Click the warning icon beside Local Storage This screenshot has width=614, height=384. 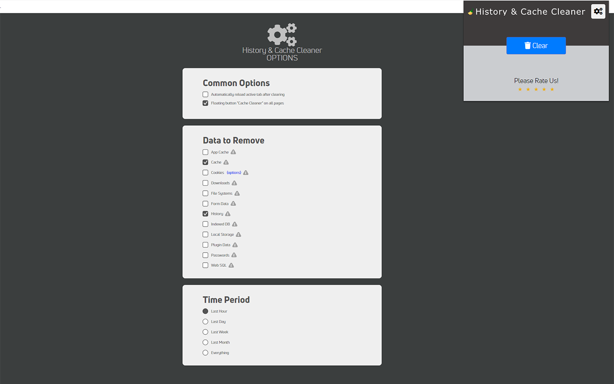coord(238,235)
